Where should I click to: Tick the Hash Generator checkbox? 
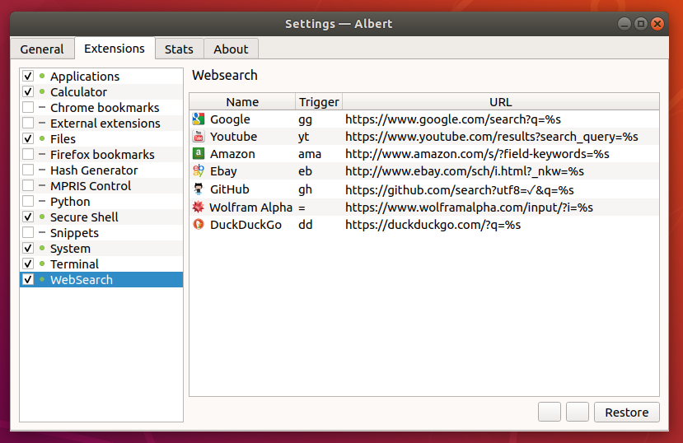point(28,170)
